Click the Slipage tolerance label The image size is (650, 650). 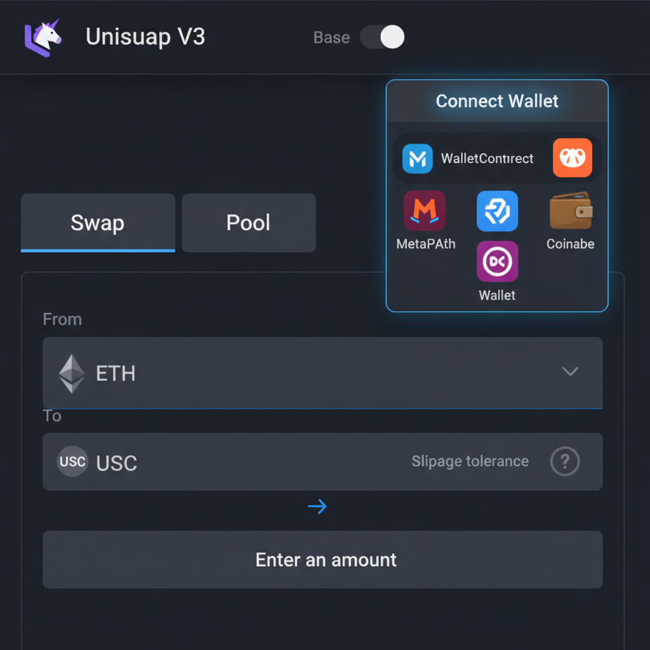click(x=470, y=461)
